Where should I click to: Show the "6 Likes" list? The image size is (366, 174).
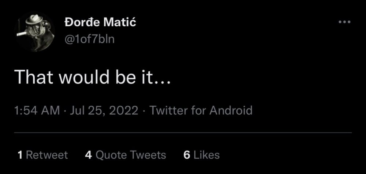pos(202,155)
